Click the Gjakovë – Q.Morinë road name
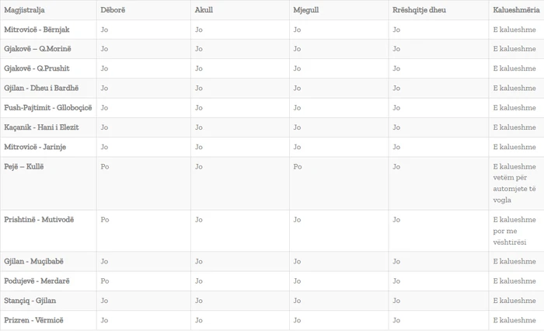The image size is (544, 331). pyautogui.click(x=37, y=49)
